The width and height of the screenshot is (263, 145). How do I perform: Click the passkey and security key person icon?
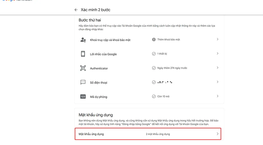(83, 40)
